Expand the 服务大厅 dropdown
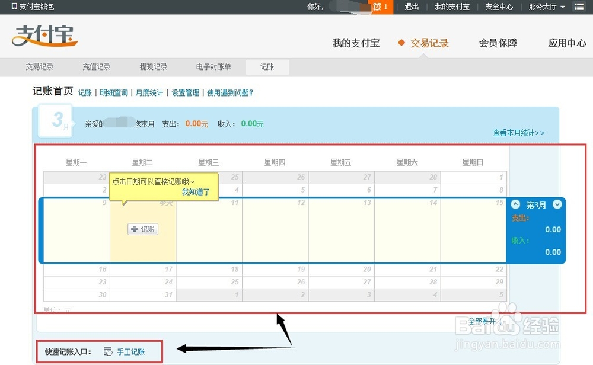Viewport: 593px width, 365px height. [547, 7]
